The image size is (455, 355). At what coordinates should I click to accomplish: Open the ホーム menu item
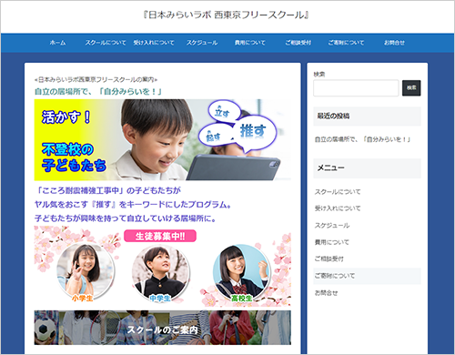[x=57, y=43]
